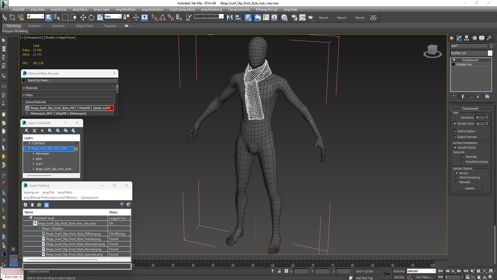This screenshot has height=280, width=497.
Task: Activate the Select Object arrow tool
Action: coord(48,17)
